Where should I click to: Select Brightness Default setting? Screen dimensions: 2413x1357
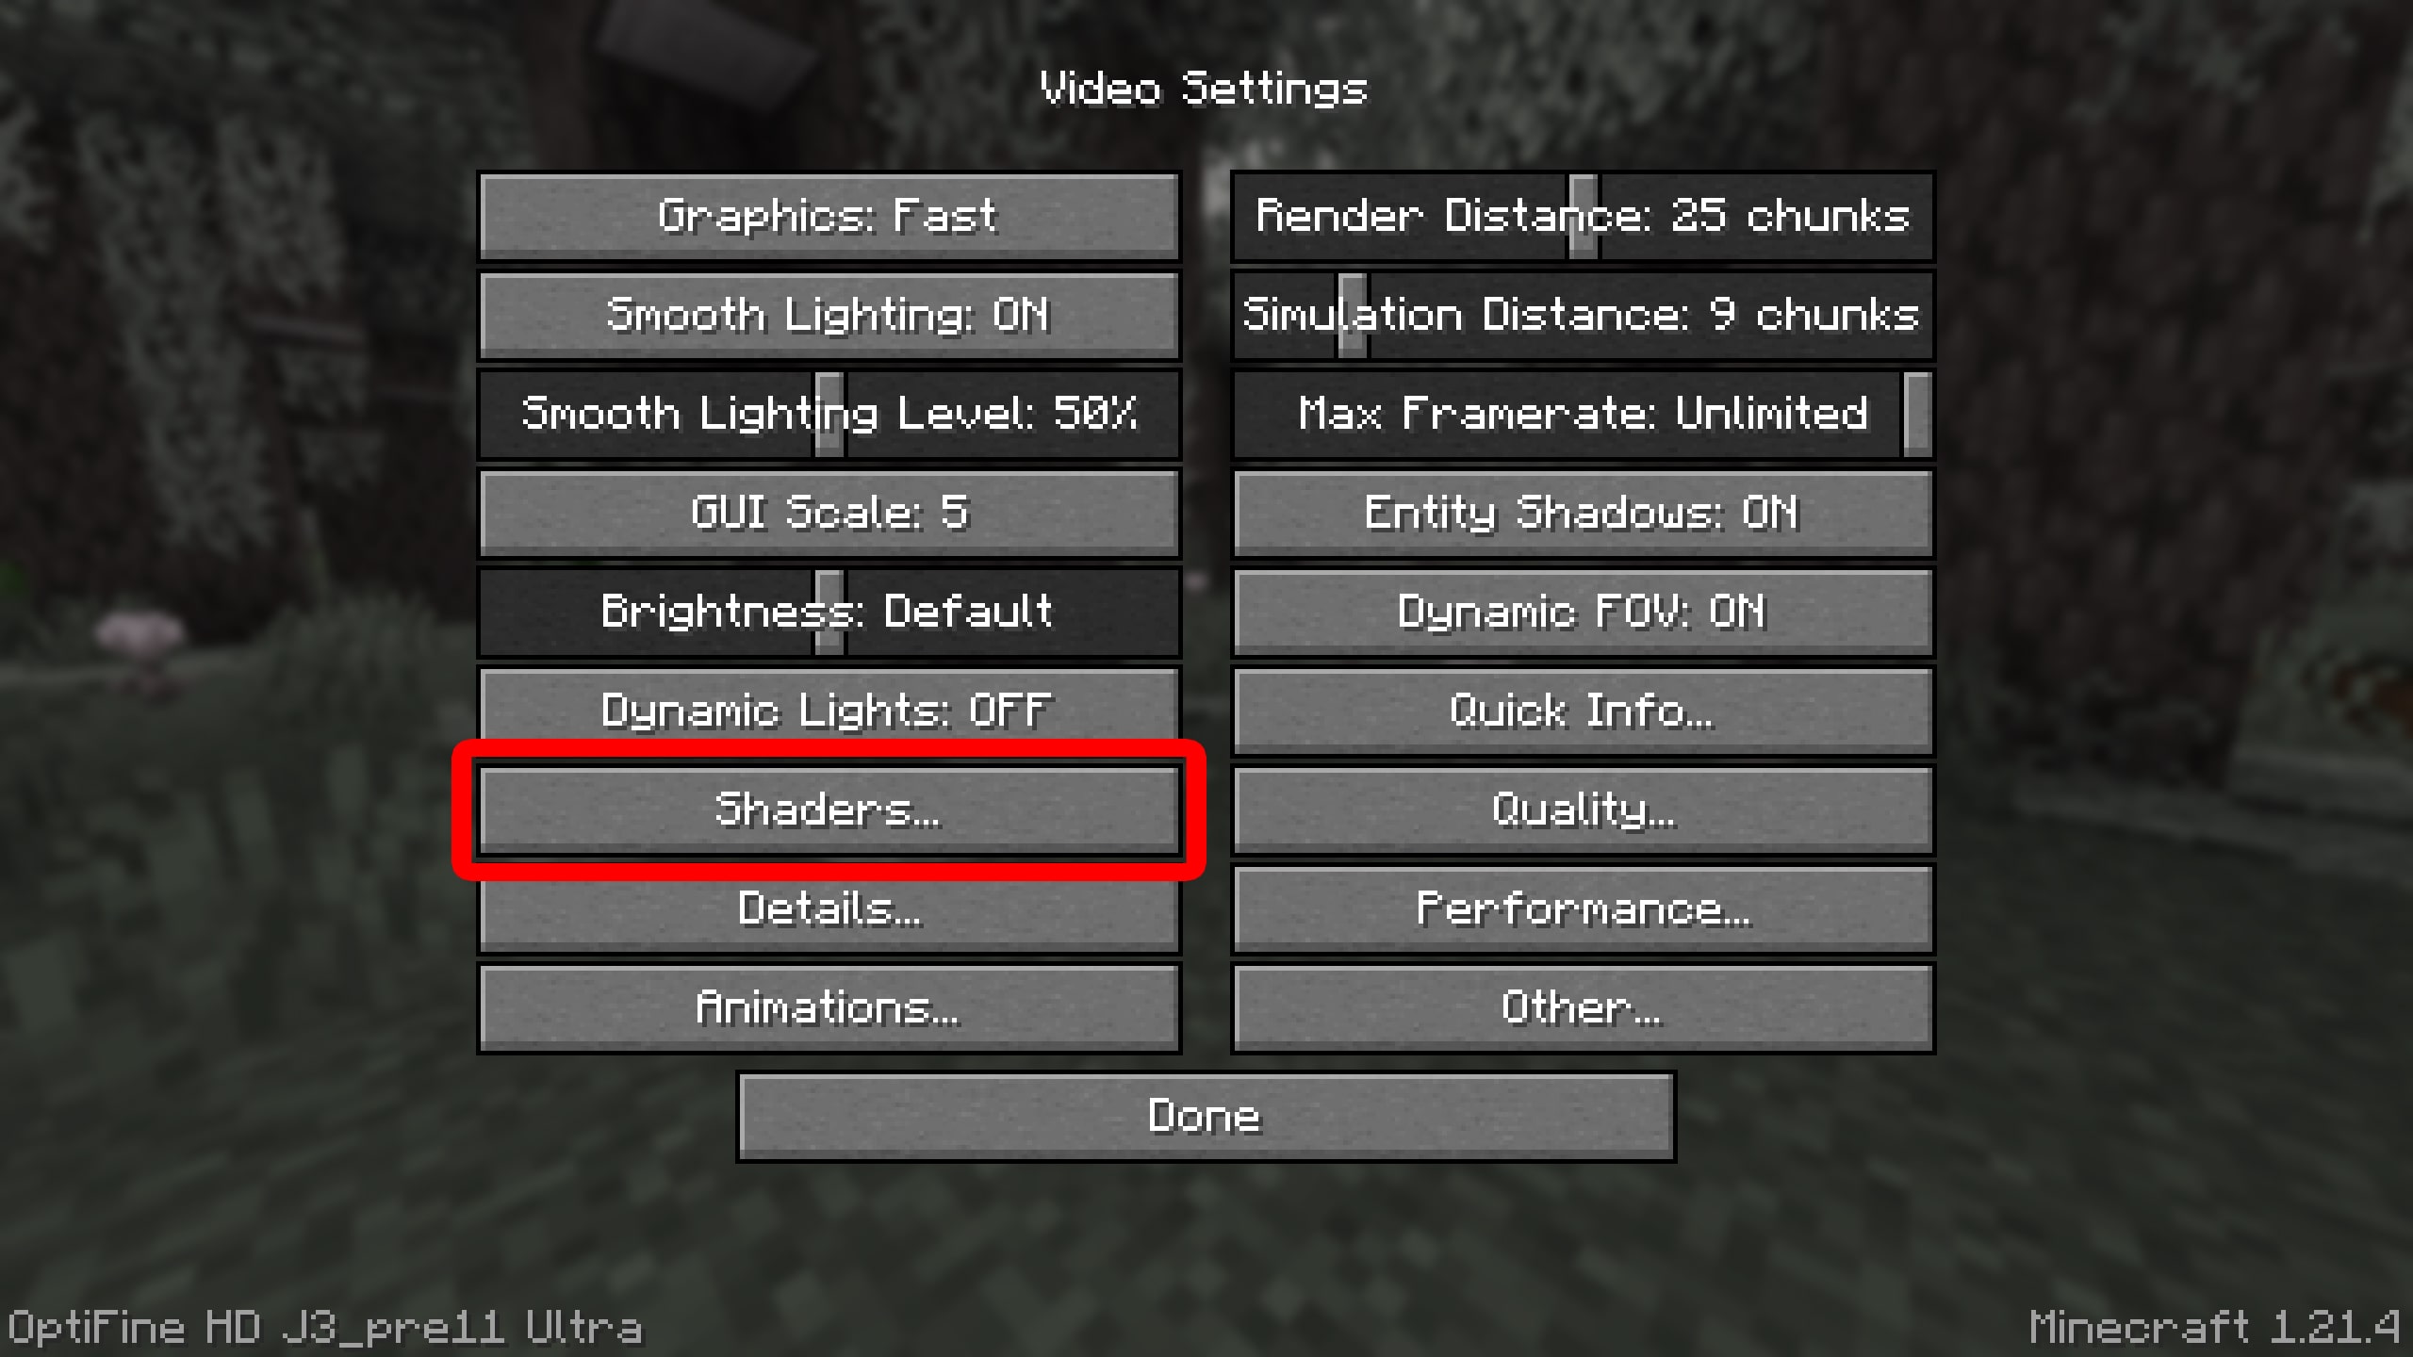click(827, 610)
